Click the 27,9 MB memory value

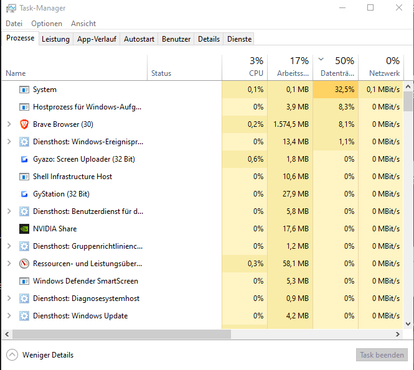coord(296,194)
